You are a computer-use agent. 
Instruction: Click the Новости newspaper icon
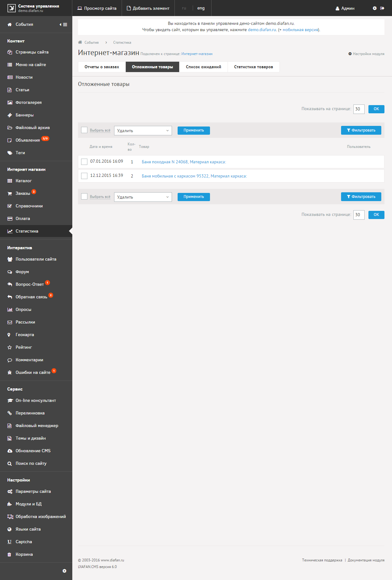click(10, 77)
